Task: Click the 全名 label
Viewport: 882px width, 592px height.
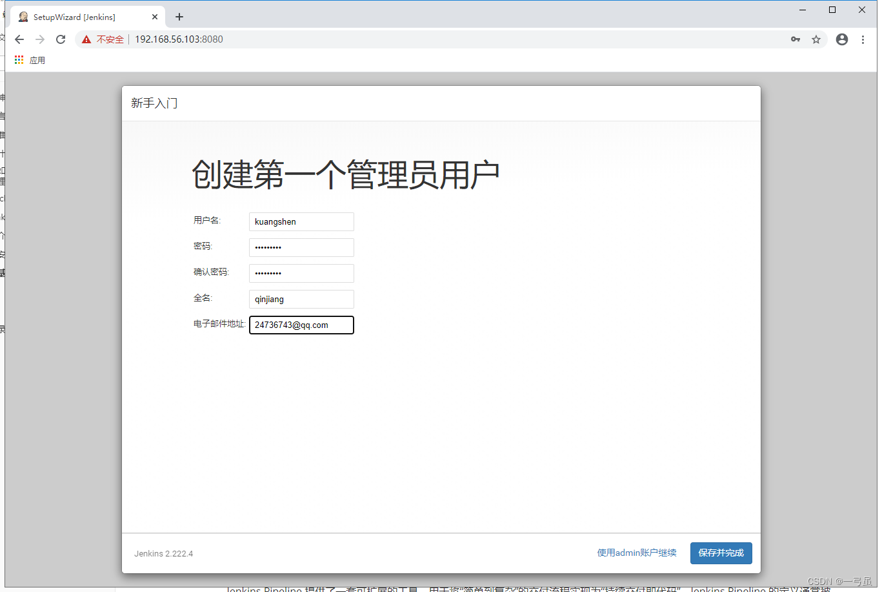Action: tap(203, 298)
